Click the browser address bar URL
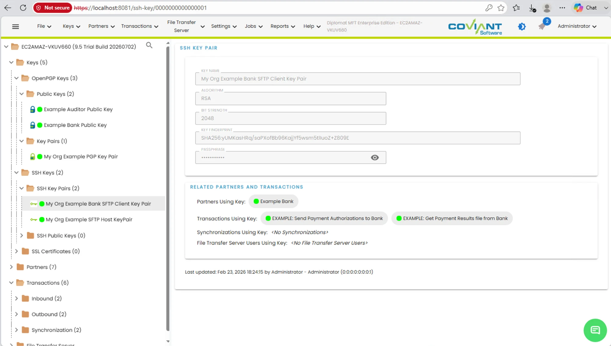The image size is (611, 346). click(x=140, y=8)
